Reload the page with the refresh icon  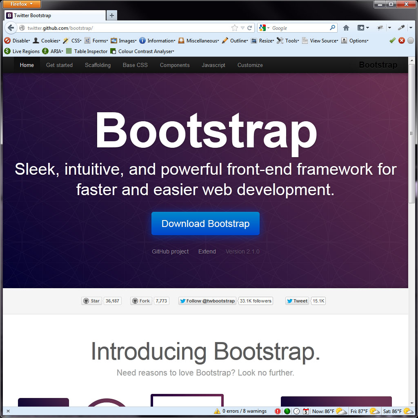coord(249,28)
